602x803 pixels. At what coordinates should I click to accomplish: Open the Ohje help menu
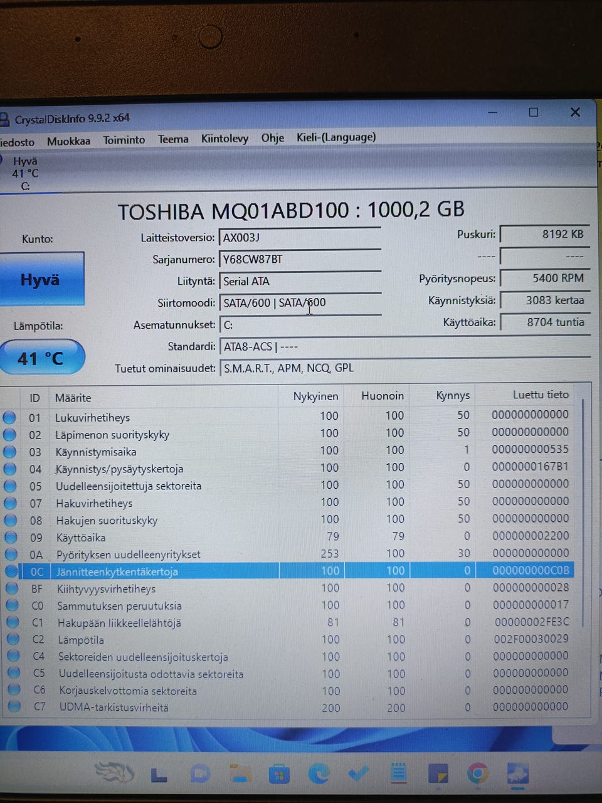272,138
